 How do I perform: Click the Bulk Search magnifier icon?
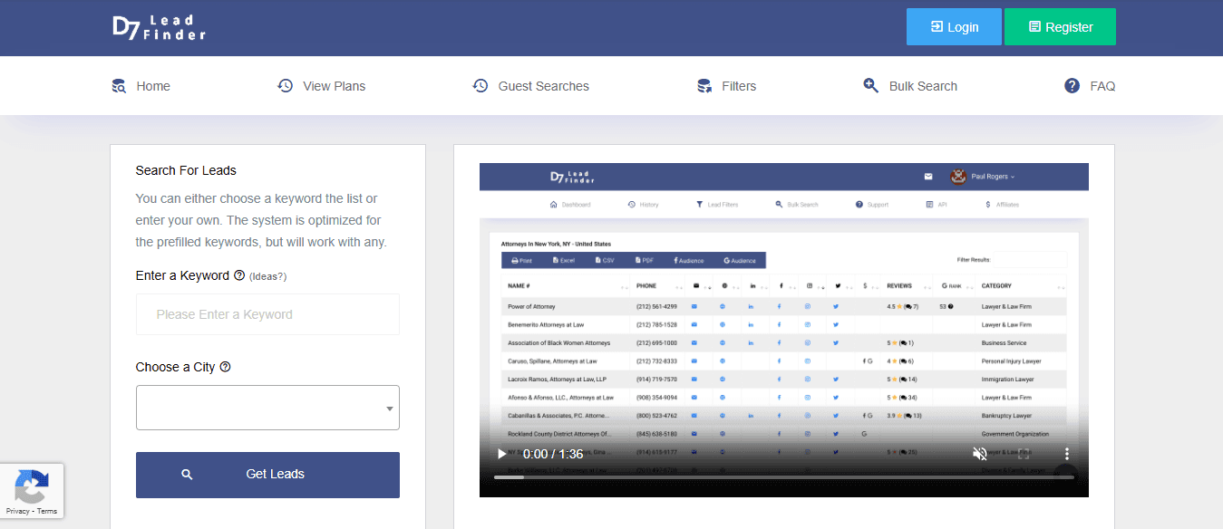coord(870,86)
